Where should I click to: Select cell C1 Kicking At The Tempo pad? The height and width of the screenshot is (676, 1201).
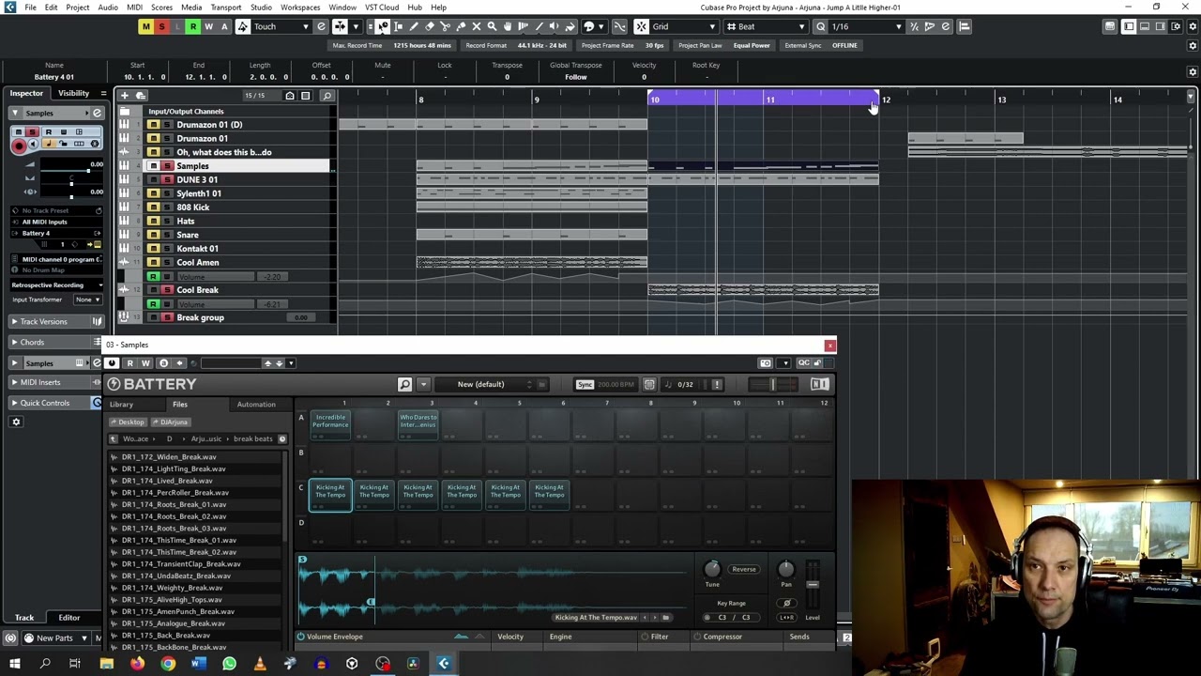[x=330, y=494]
